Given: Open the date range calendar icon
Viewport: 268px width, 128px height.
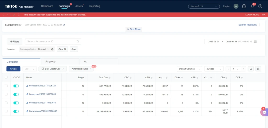Looking at the screenshot, I should (x=255, y=41).
